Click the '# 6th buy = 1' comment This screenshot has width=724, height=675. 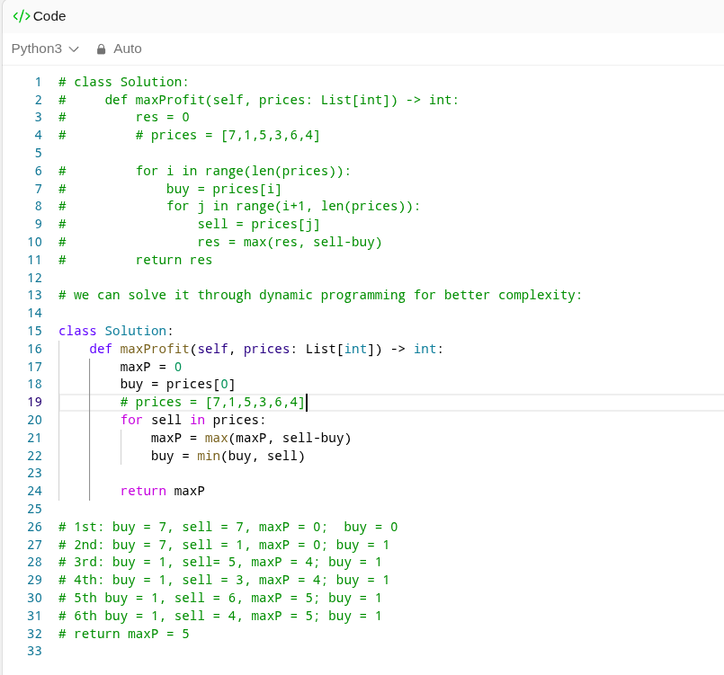(x=220, y=616)
